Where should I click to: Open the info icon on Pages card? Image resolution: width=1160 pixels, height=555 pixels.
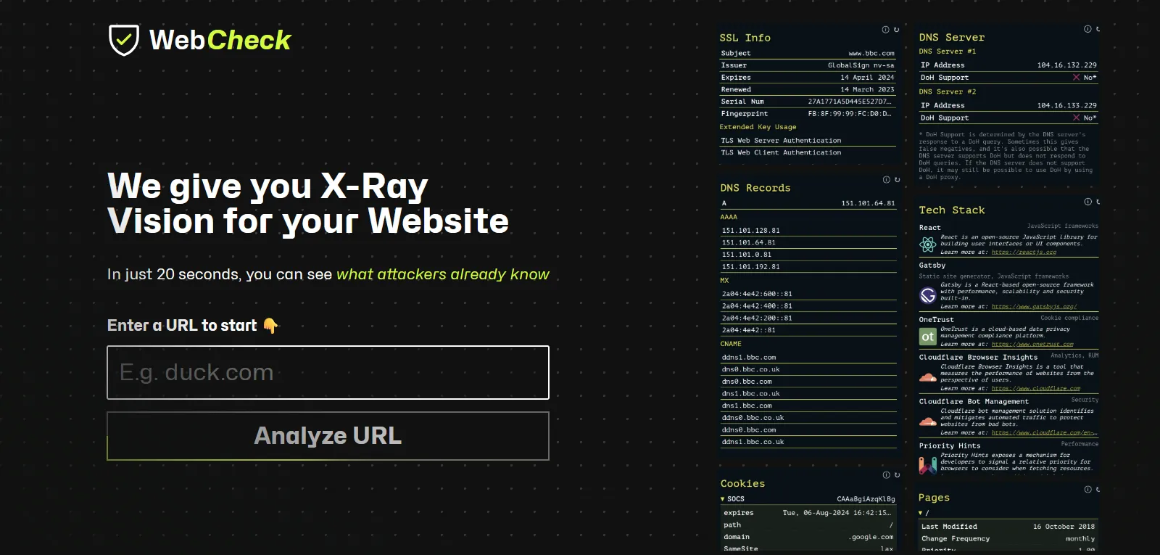point(1087,490)
